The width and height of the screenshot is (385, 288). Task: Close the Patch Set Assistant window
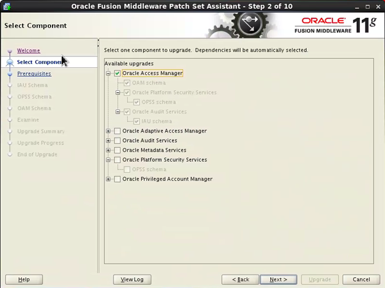(378, 7)
